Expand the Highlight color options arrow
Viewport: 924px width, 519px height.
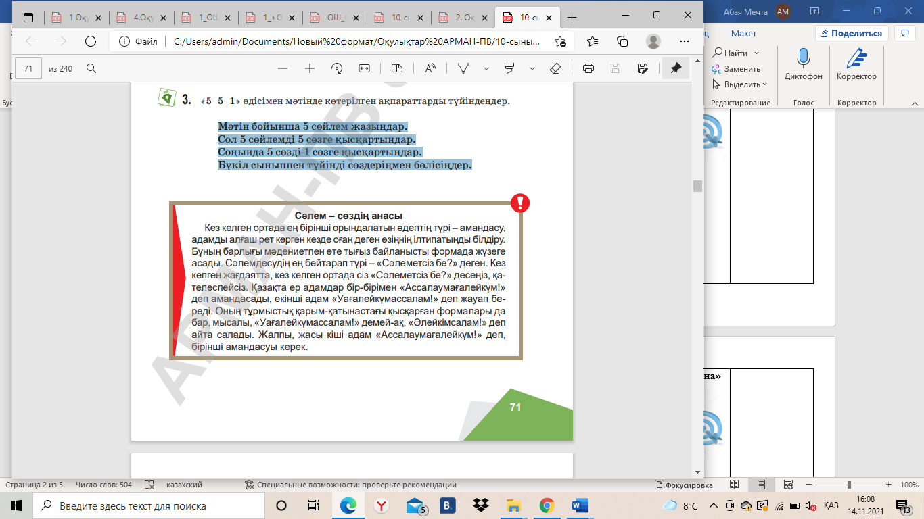(532, 68)
